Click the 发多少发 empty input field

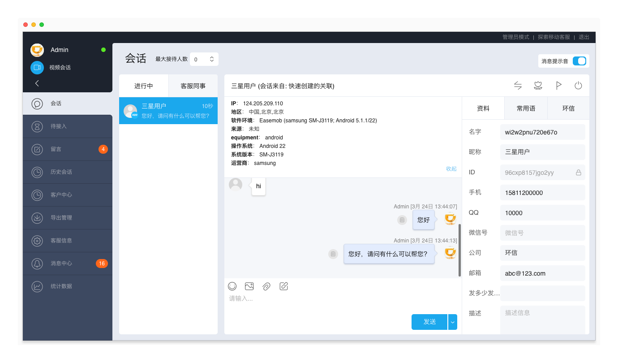tap(542, 293)
